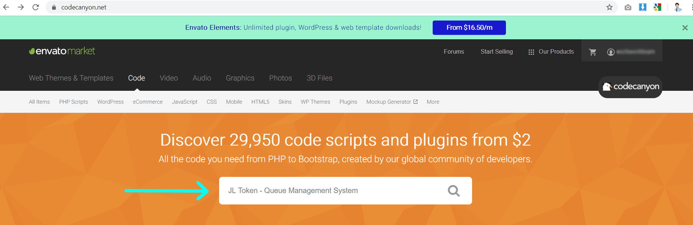The image size is (693, 225).
Task: Dismiss the Envato Elements banner
Action: click(x=685, y=28)
